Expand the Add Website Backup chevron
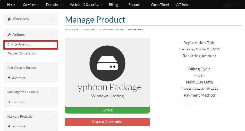245x131 pixels. (x=53, y=68)
